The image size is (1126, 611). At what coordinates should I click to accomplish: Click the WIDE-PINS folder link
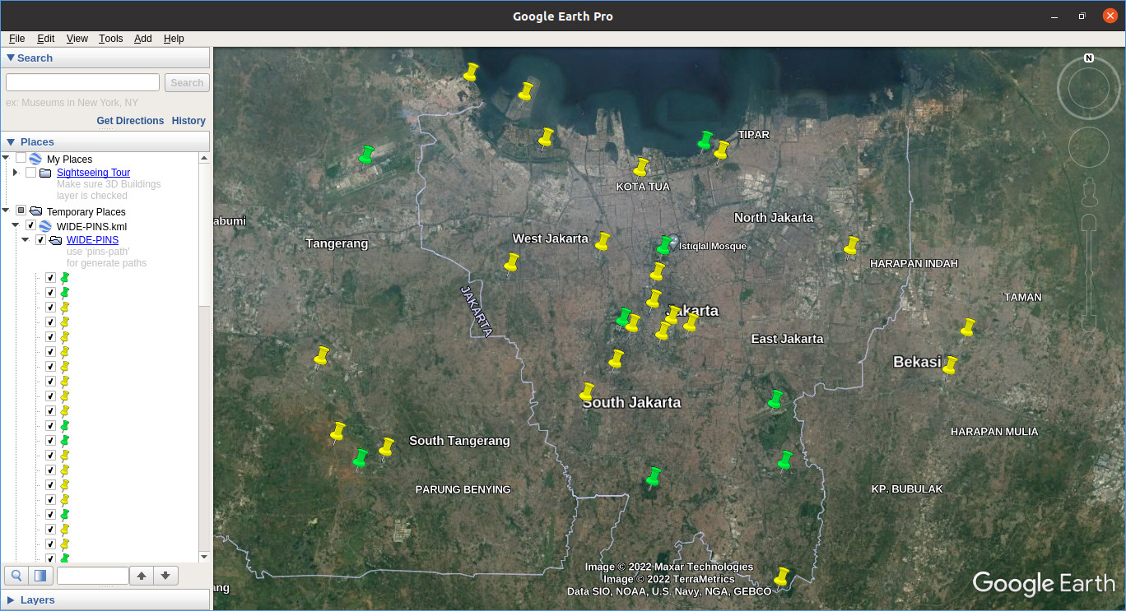(x=92, y=240)
